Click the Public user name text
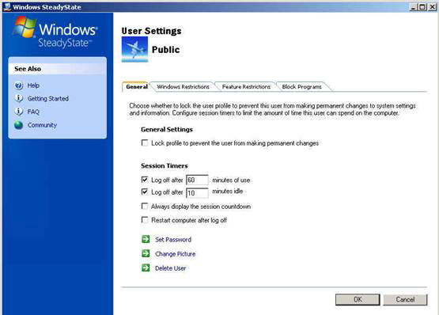The height and width of the screenshot is (315, 439). click(166, 50)
